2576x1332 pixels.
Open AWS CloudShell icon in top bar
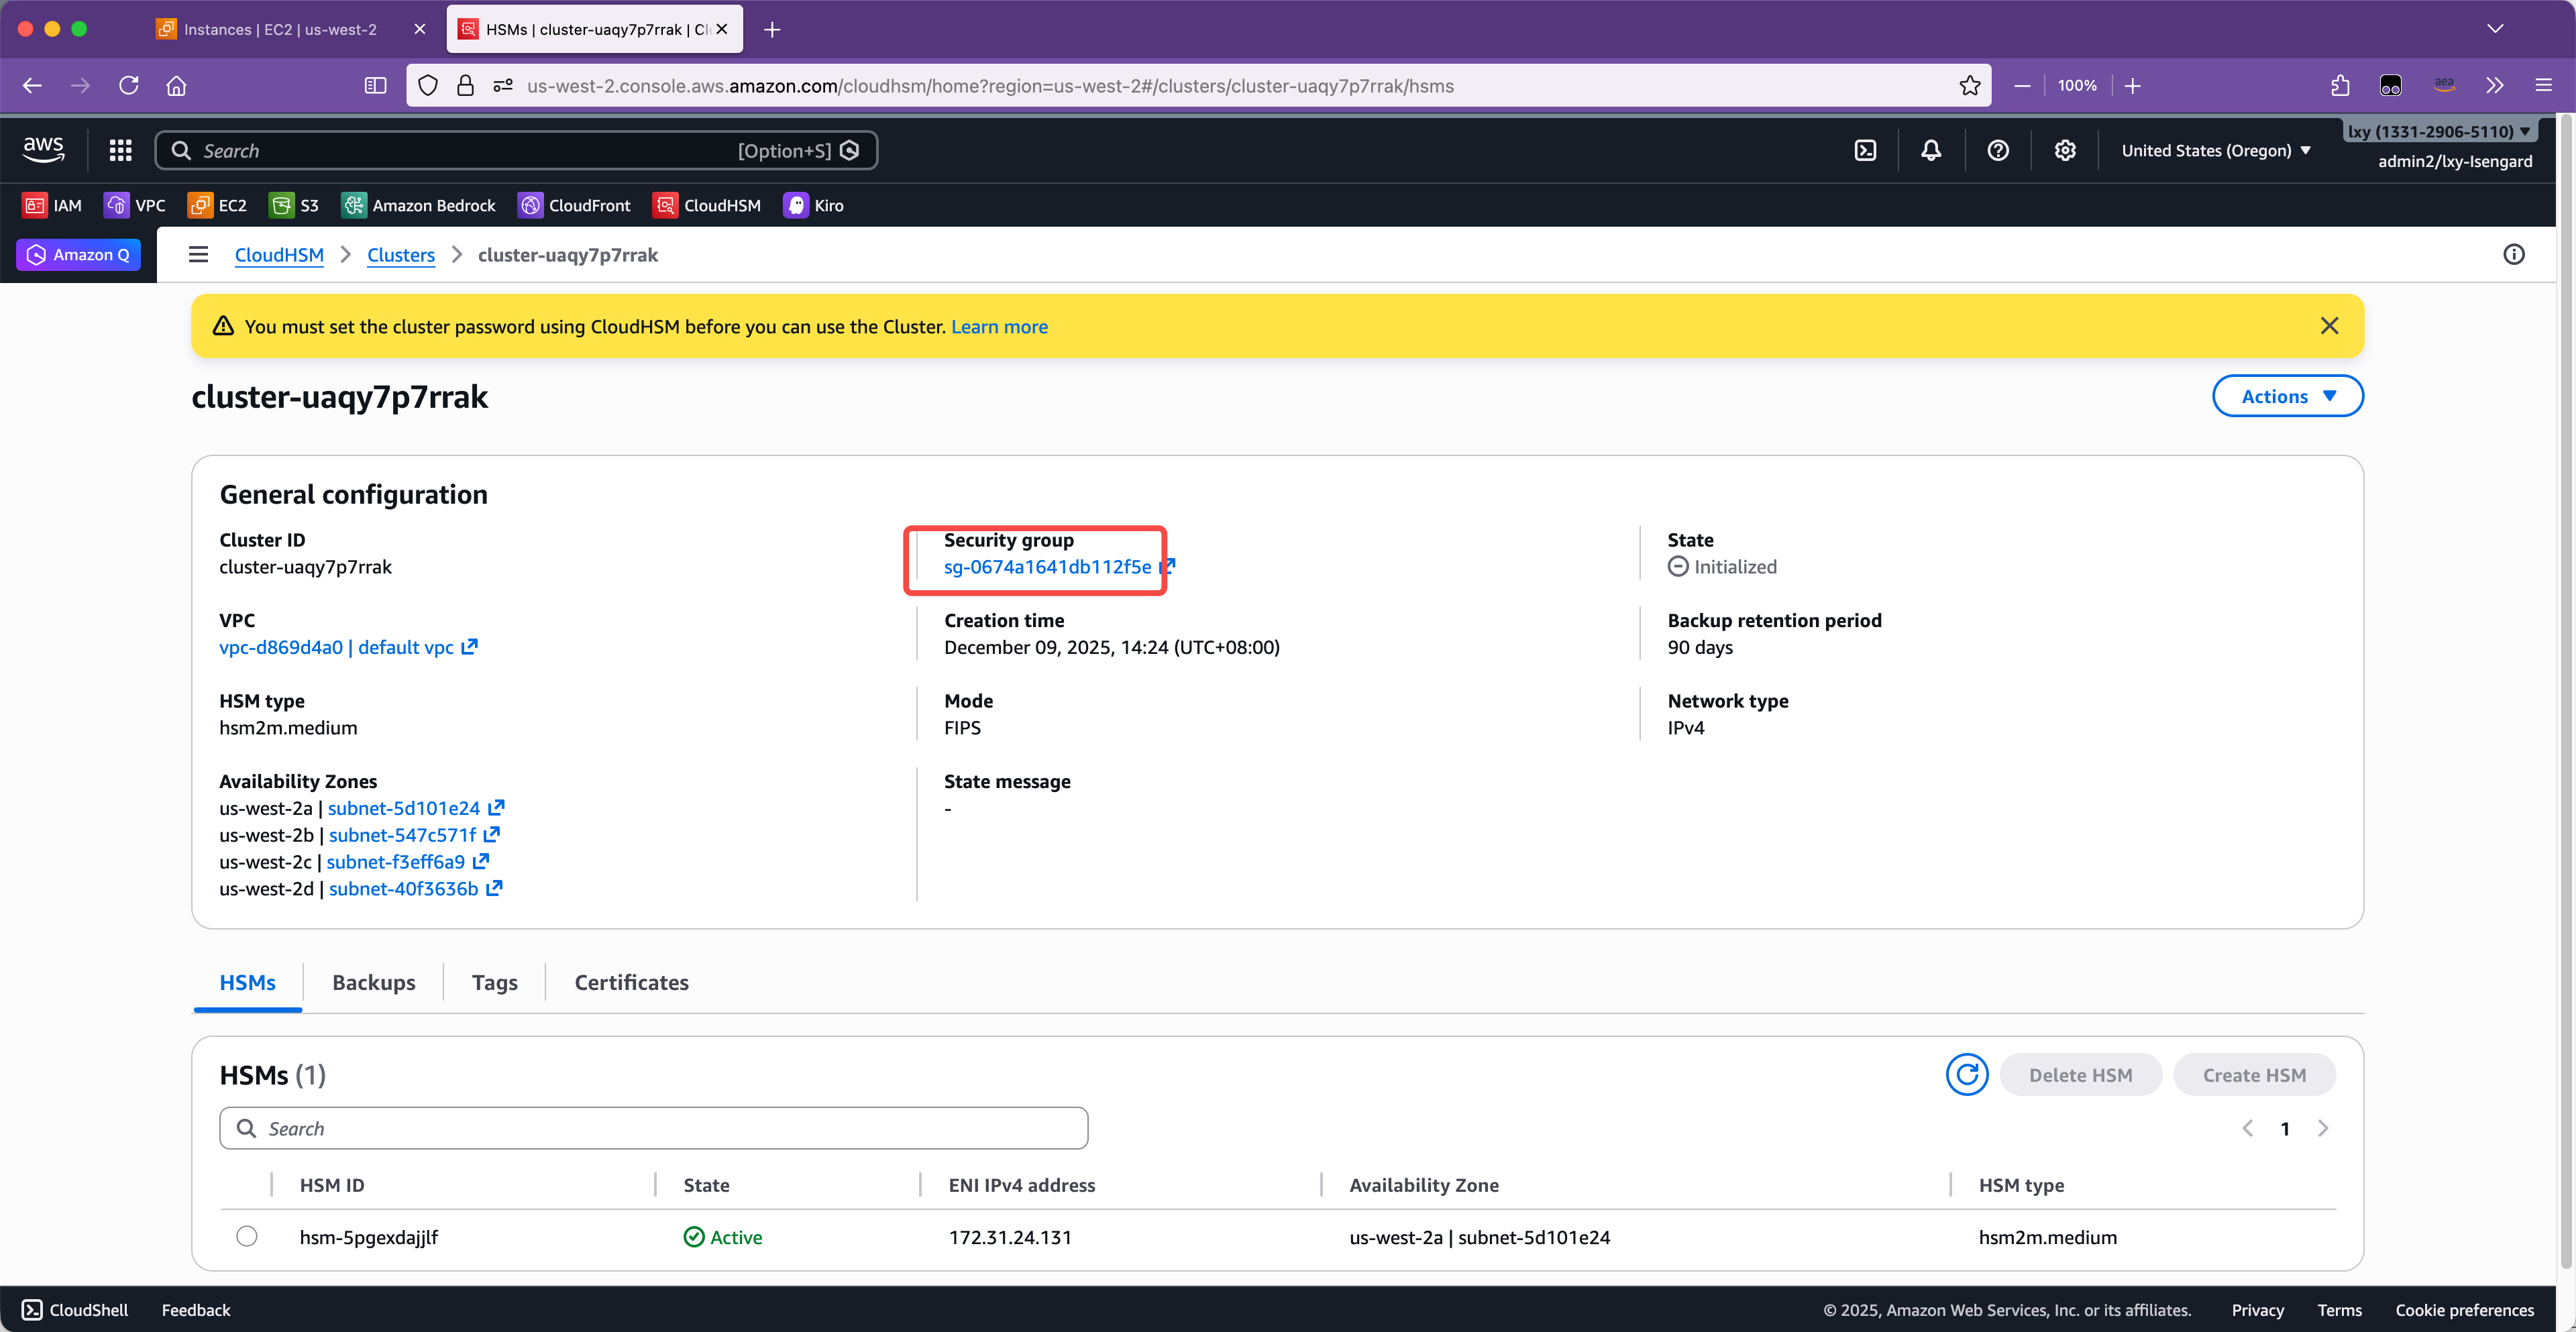(1865, 150)
